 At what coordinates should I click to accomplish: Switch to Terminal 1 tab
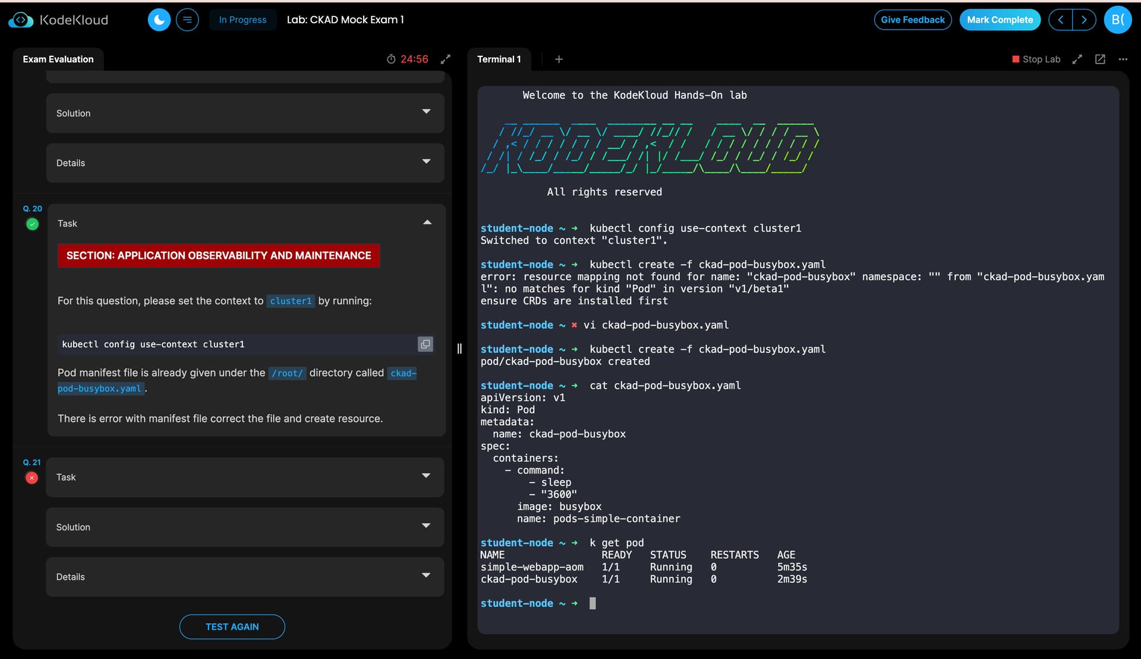coord(499,59)
